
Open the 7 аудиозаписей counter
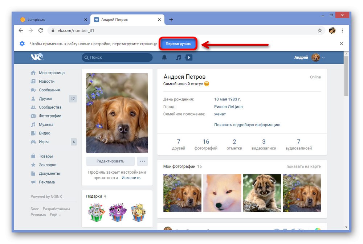298,144
